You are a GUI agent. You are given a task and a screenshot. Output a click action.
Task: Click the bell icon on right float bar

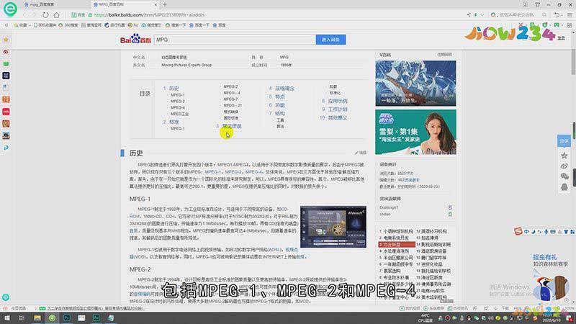(564, 187)
